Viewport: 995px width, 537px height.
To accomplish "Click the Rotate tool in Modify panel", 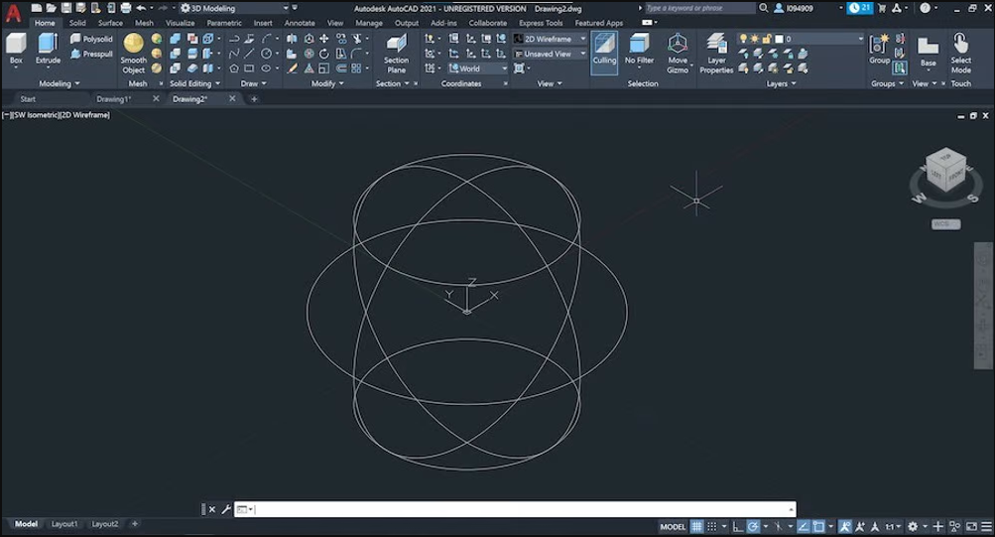I will pyautogui.click(x=324, y=54).
